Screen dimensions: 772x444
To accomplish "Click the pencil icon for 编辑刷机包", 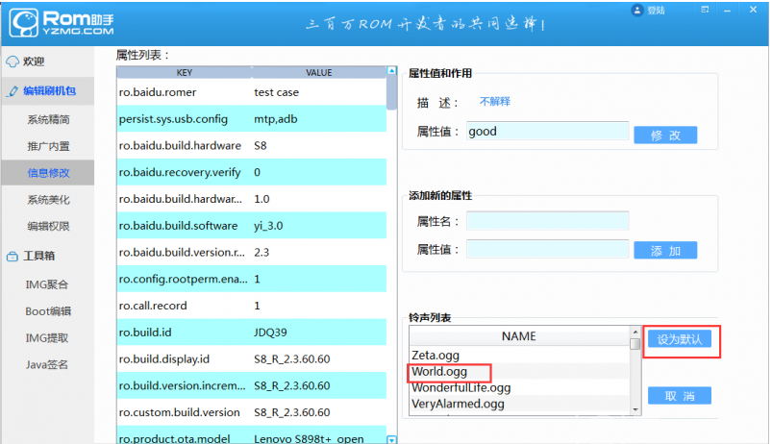I will tap(12, 91).
